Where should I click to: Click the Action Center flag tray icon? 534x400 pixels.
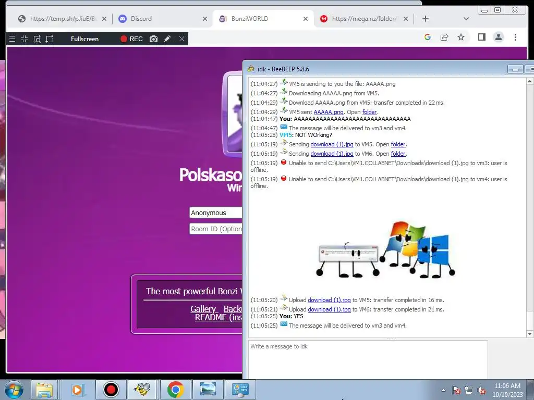click(456, 390)
